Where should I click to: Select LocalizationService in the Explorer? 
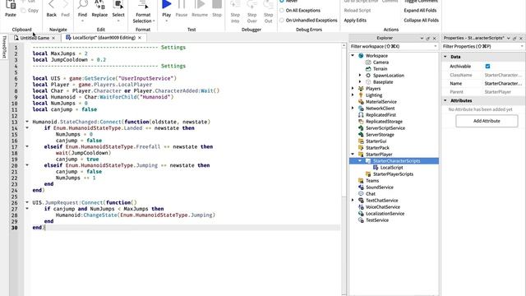click(x=385, y=214)
